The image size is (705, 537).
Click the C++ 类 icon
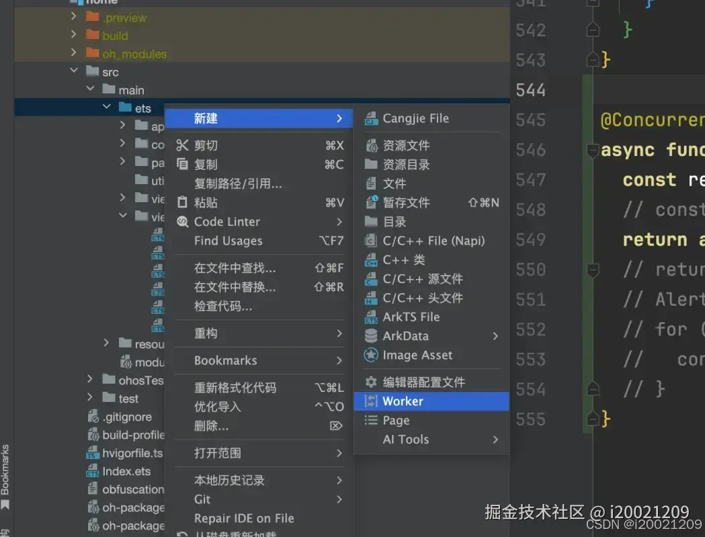pos(370,260)
